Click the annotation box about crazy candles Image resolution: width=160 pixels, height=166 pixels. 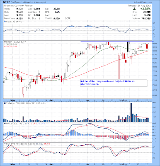[x=114, y=83]
